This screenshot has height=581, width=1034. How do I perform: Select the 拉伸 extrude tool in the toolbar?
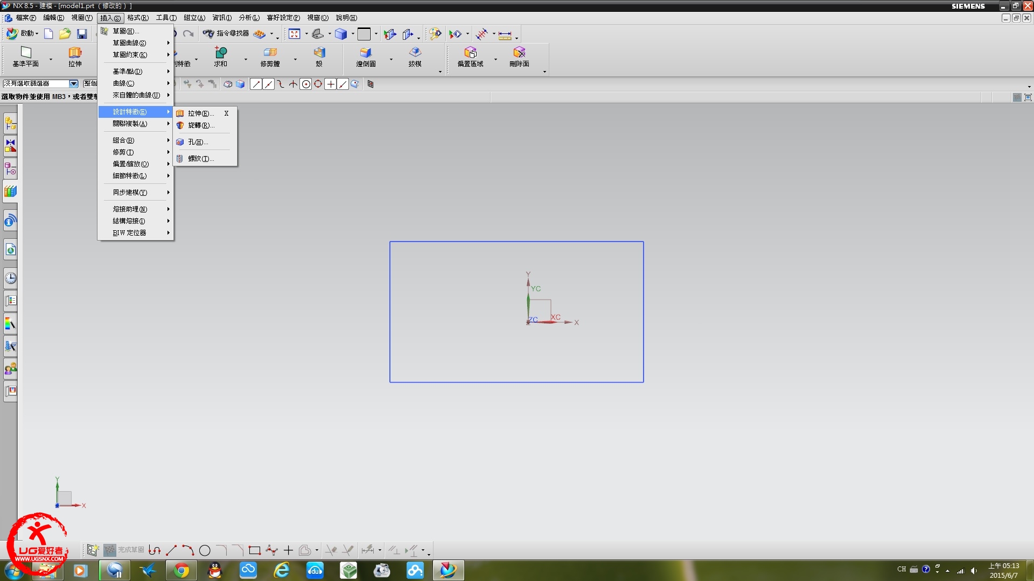[x=75, y=56]
